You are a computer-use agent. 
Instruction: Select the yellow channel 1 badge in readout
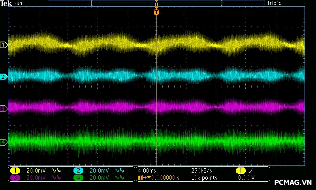click(15, 171)
